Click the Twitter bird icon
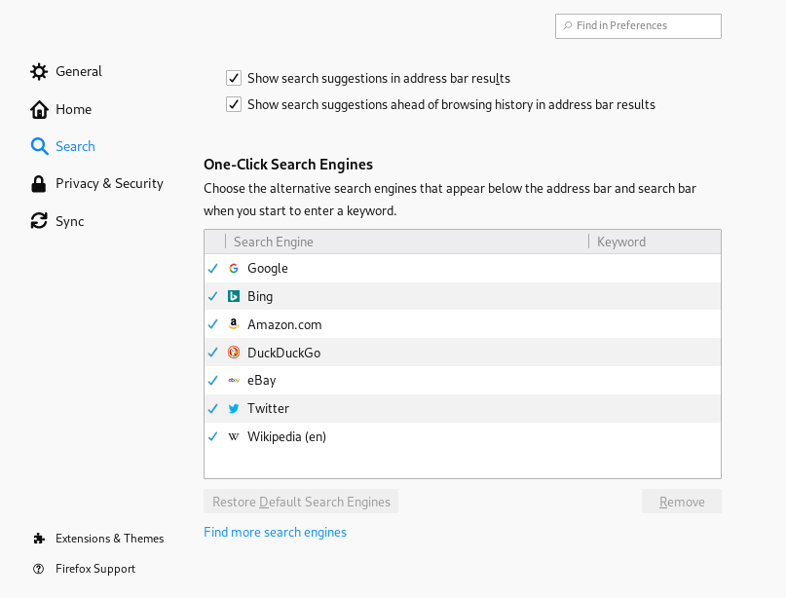Screen dimensions: 786x598 [x=234, y=409]
